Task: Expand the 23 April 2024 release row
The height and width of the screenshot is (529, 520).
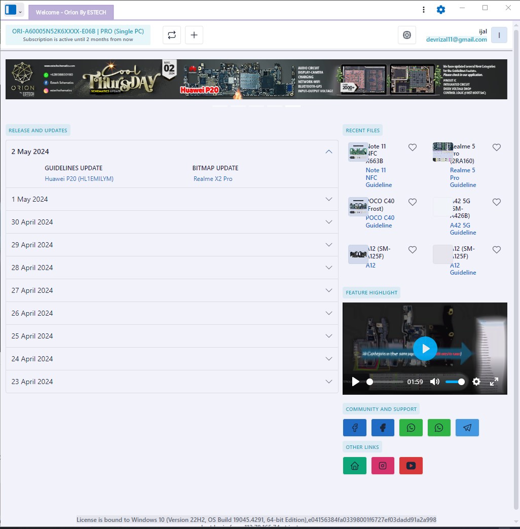Action: coord(172,382)
